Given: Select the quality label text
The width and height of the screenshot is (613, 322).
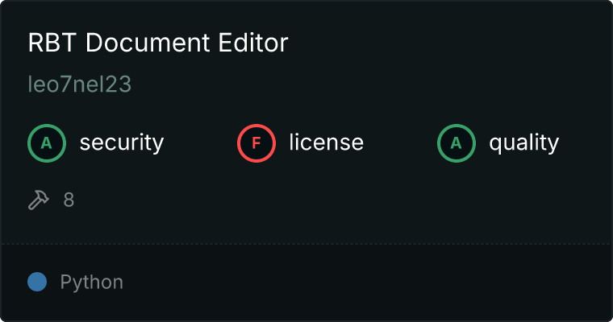Looking at the screenshot, I should (523, 142).
